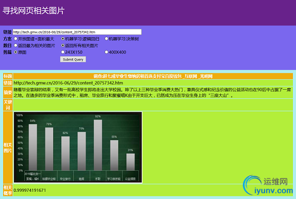Screen dimensions: 296x199
Task: Click the page heading 寻找网页相关图片
Action: tap(34, 11)
